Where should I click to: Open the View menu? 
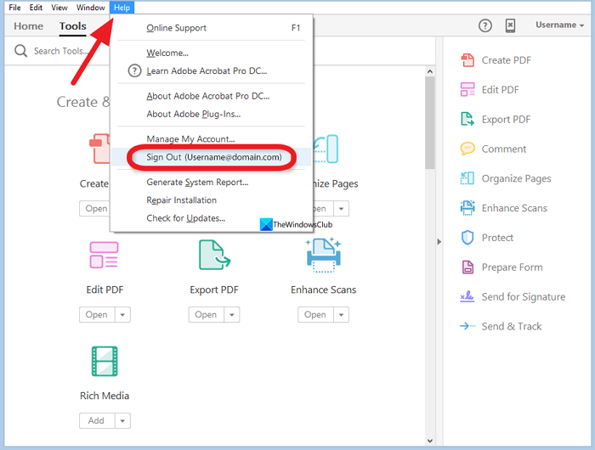pos(59,7)
